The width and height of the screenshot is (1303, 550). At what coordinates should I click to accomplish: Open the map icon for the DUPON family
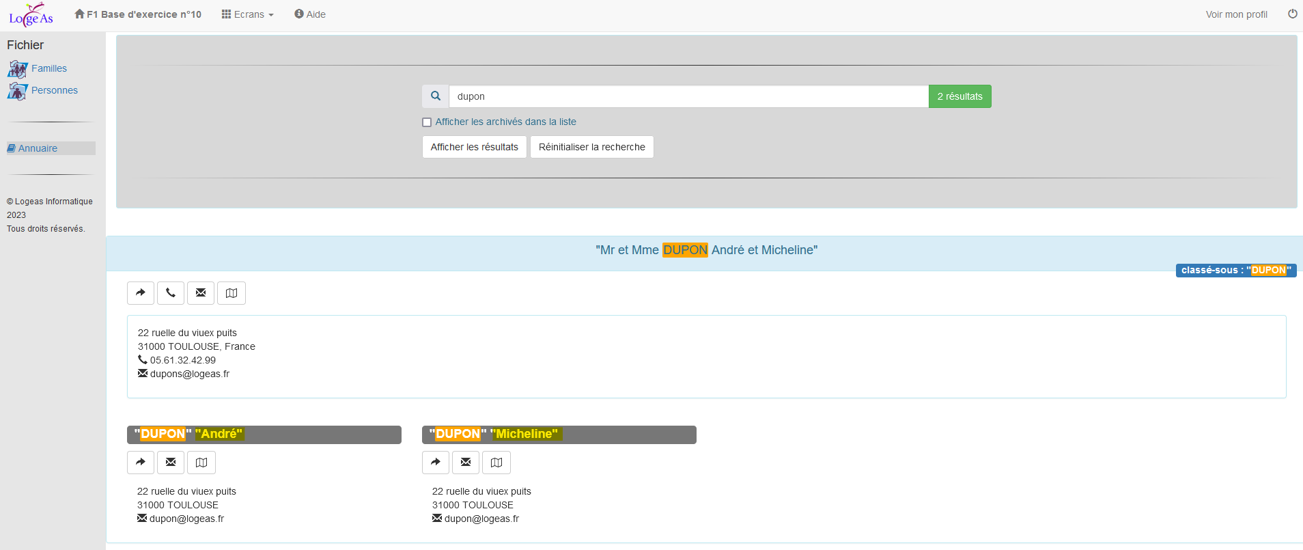(232, 293)
